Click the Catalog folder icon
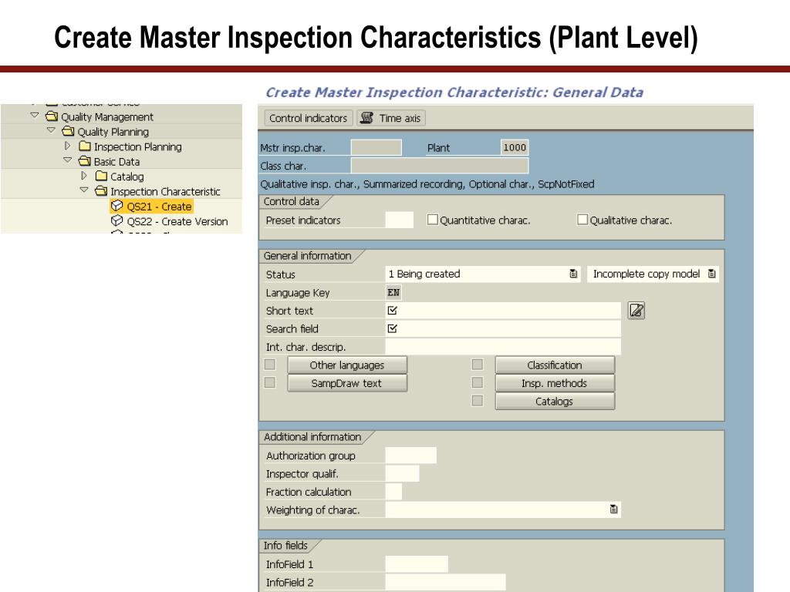This screenshot has height=592, width=790. coord(101,176)
